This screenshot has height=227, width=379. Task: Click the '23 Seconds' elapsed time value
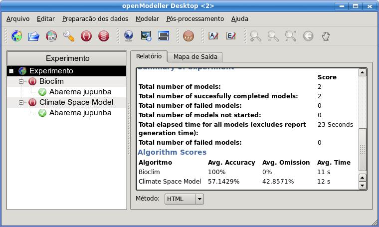[335, 125]
